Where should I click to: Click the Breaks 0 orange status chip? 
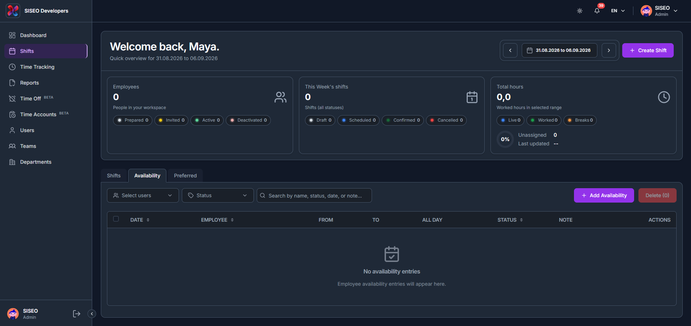pos(580,120)
